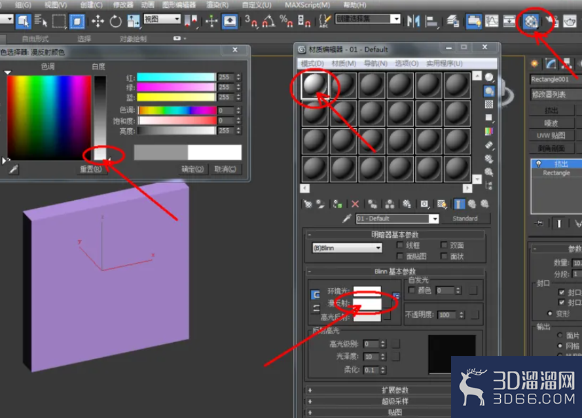Viewport: 582px width, 418px height.
Task: Check the self-illumination 颜色 checkbox
Action: point(411,290)
